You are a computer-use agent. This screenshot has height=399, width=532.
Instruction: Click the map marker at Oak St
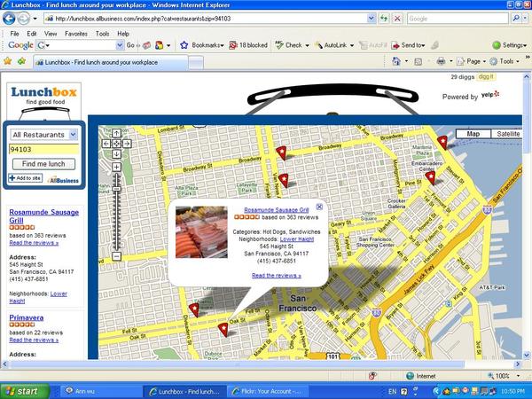tap(223, 330)
